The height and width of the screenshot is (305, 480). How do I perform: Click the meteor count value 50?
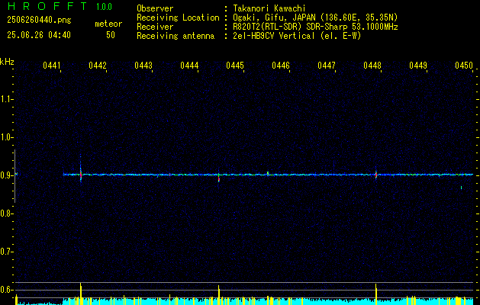click(x=111, y=35)
